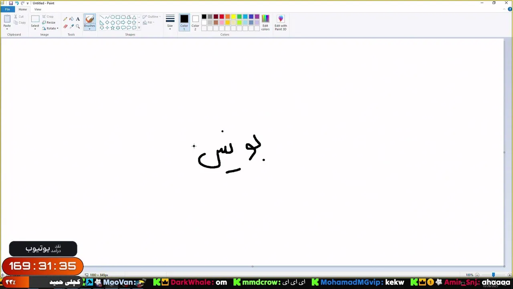Pick the Right arrow shape
The height and width of the screenshot is (289, 513).
123,22
